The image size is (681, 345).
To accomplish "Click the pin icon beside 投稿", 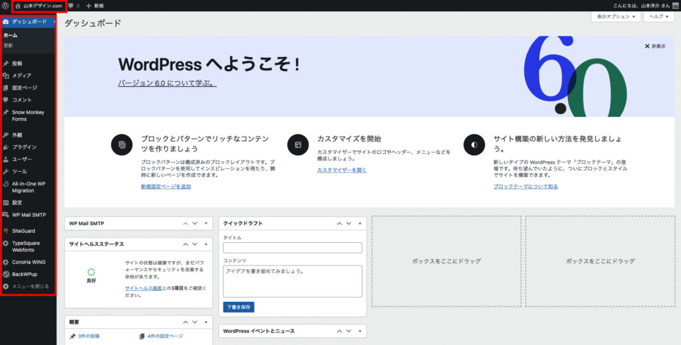I will [x=5, y=63].
